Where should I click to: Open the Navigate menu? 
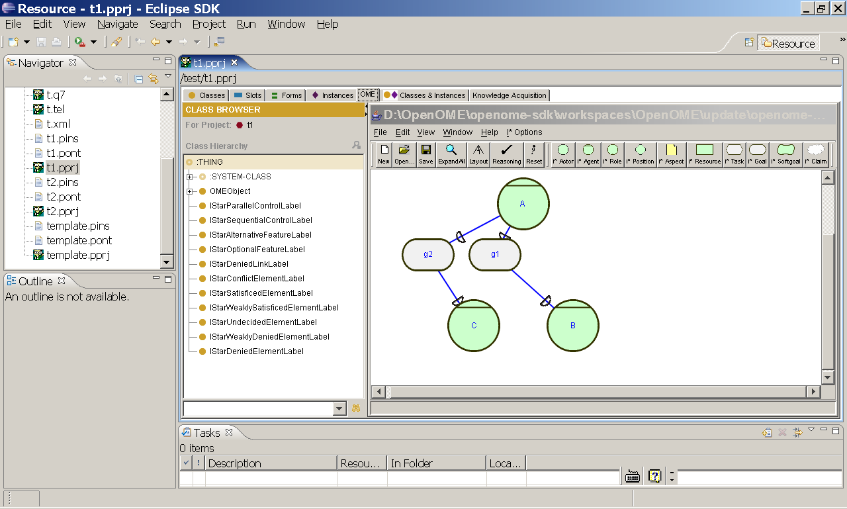coord(117,24)
